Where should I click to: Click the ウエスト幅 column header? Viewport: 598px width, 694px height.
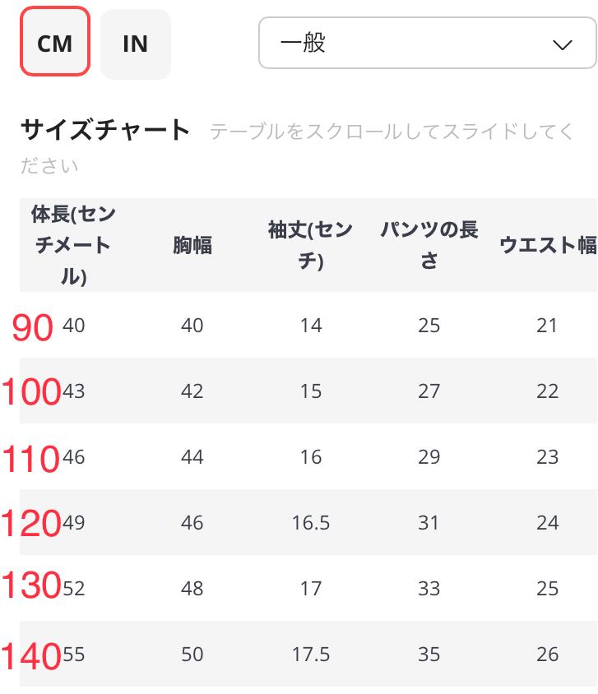pos(548,245)
